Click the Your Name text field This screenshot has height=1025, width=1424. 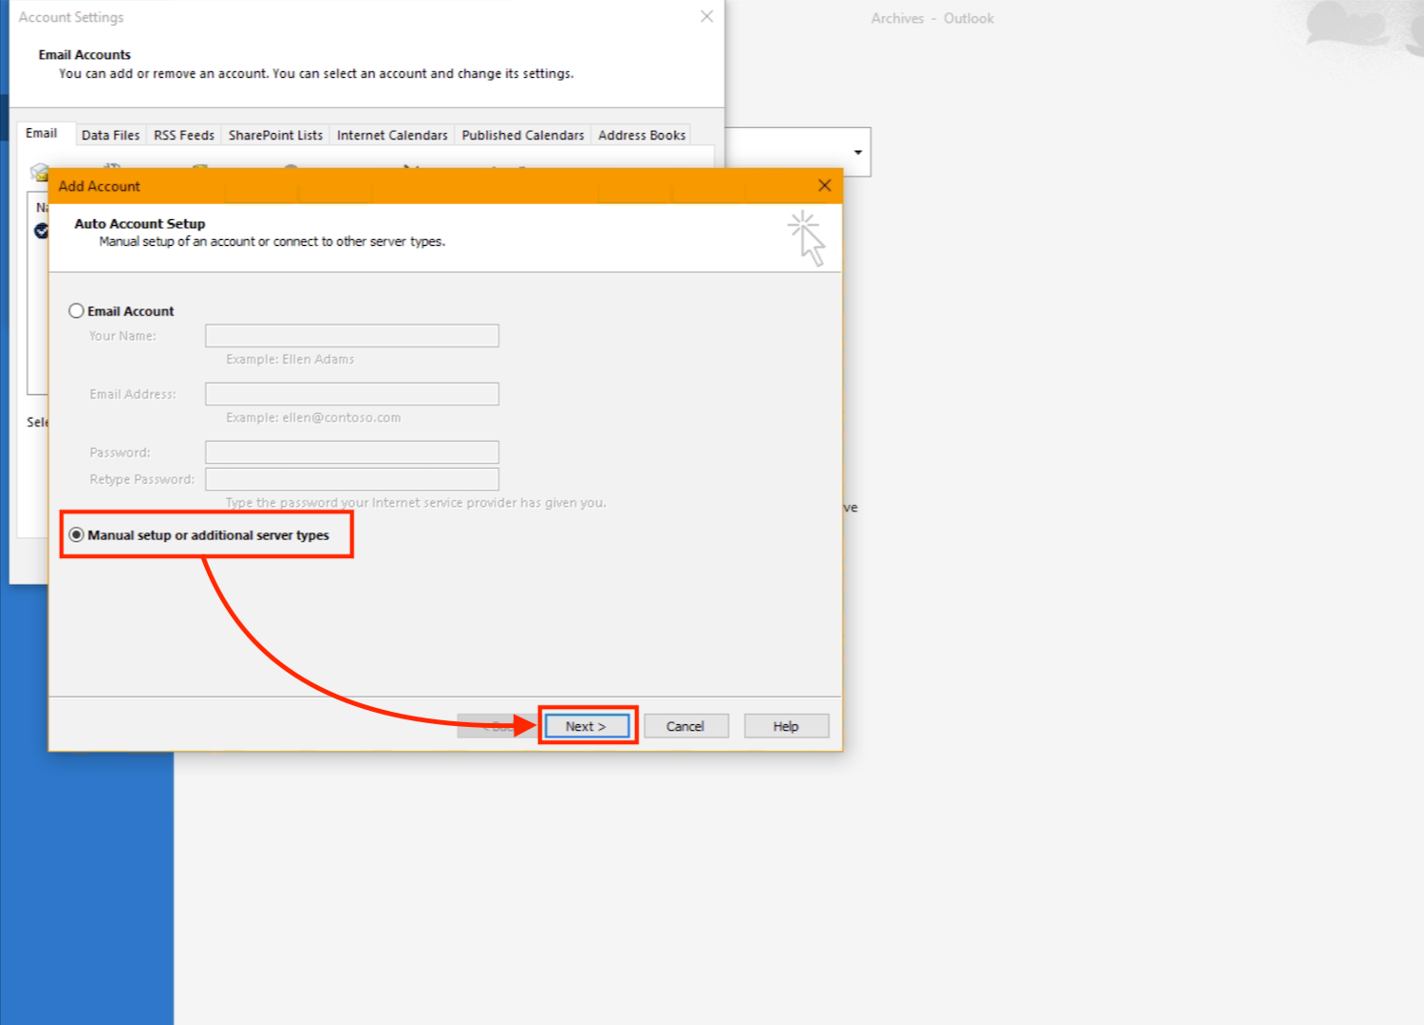tap(351, 336)
